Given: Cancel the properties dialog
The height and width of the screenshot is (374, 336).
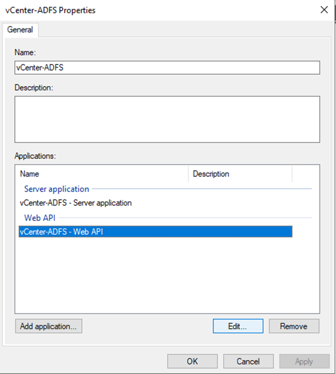Looking at the screenshot, I should (x=248, y=361).
